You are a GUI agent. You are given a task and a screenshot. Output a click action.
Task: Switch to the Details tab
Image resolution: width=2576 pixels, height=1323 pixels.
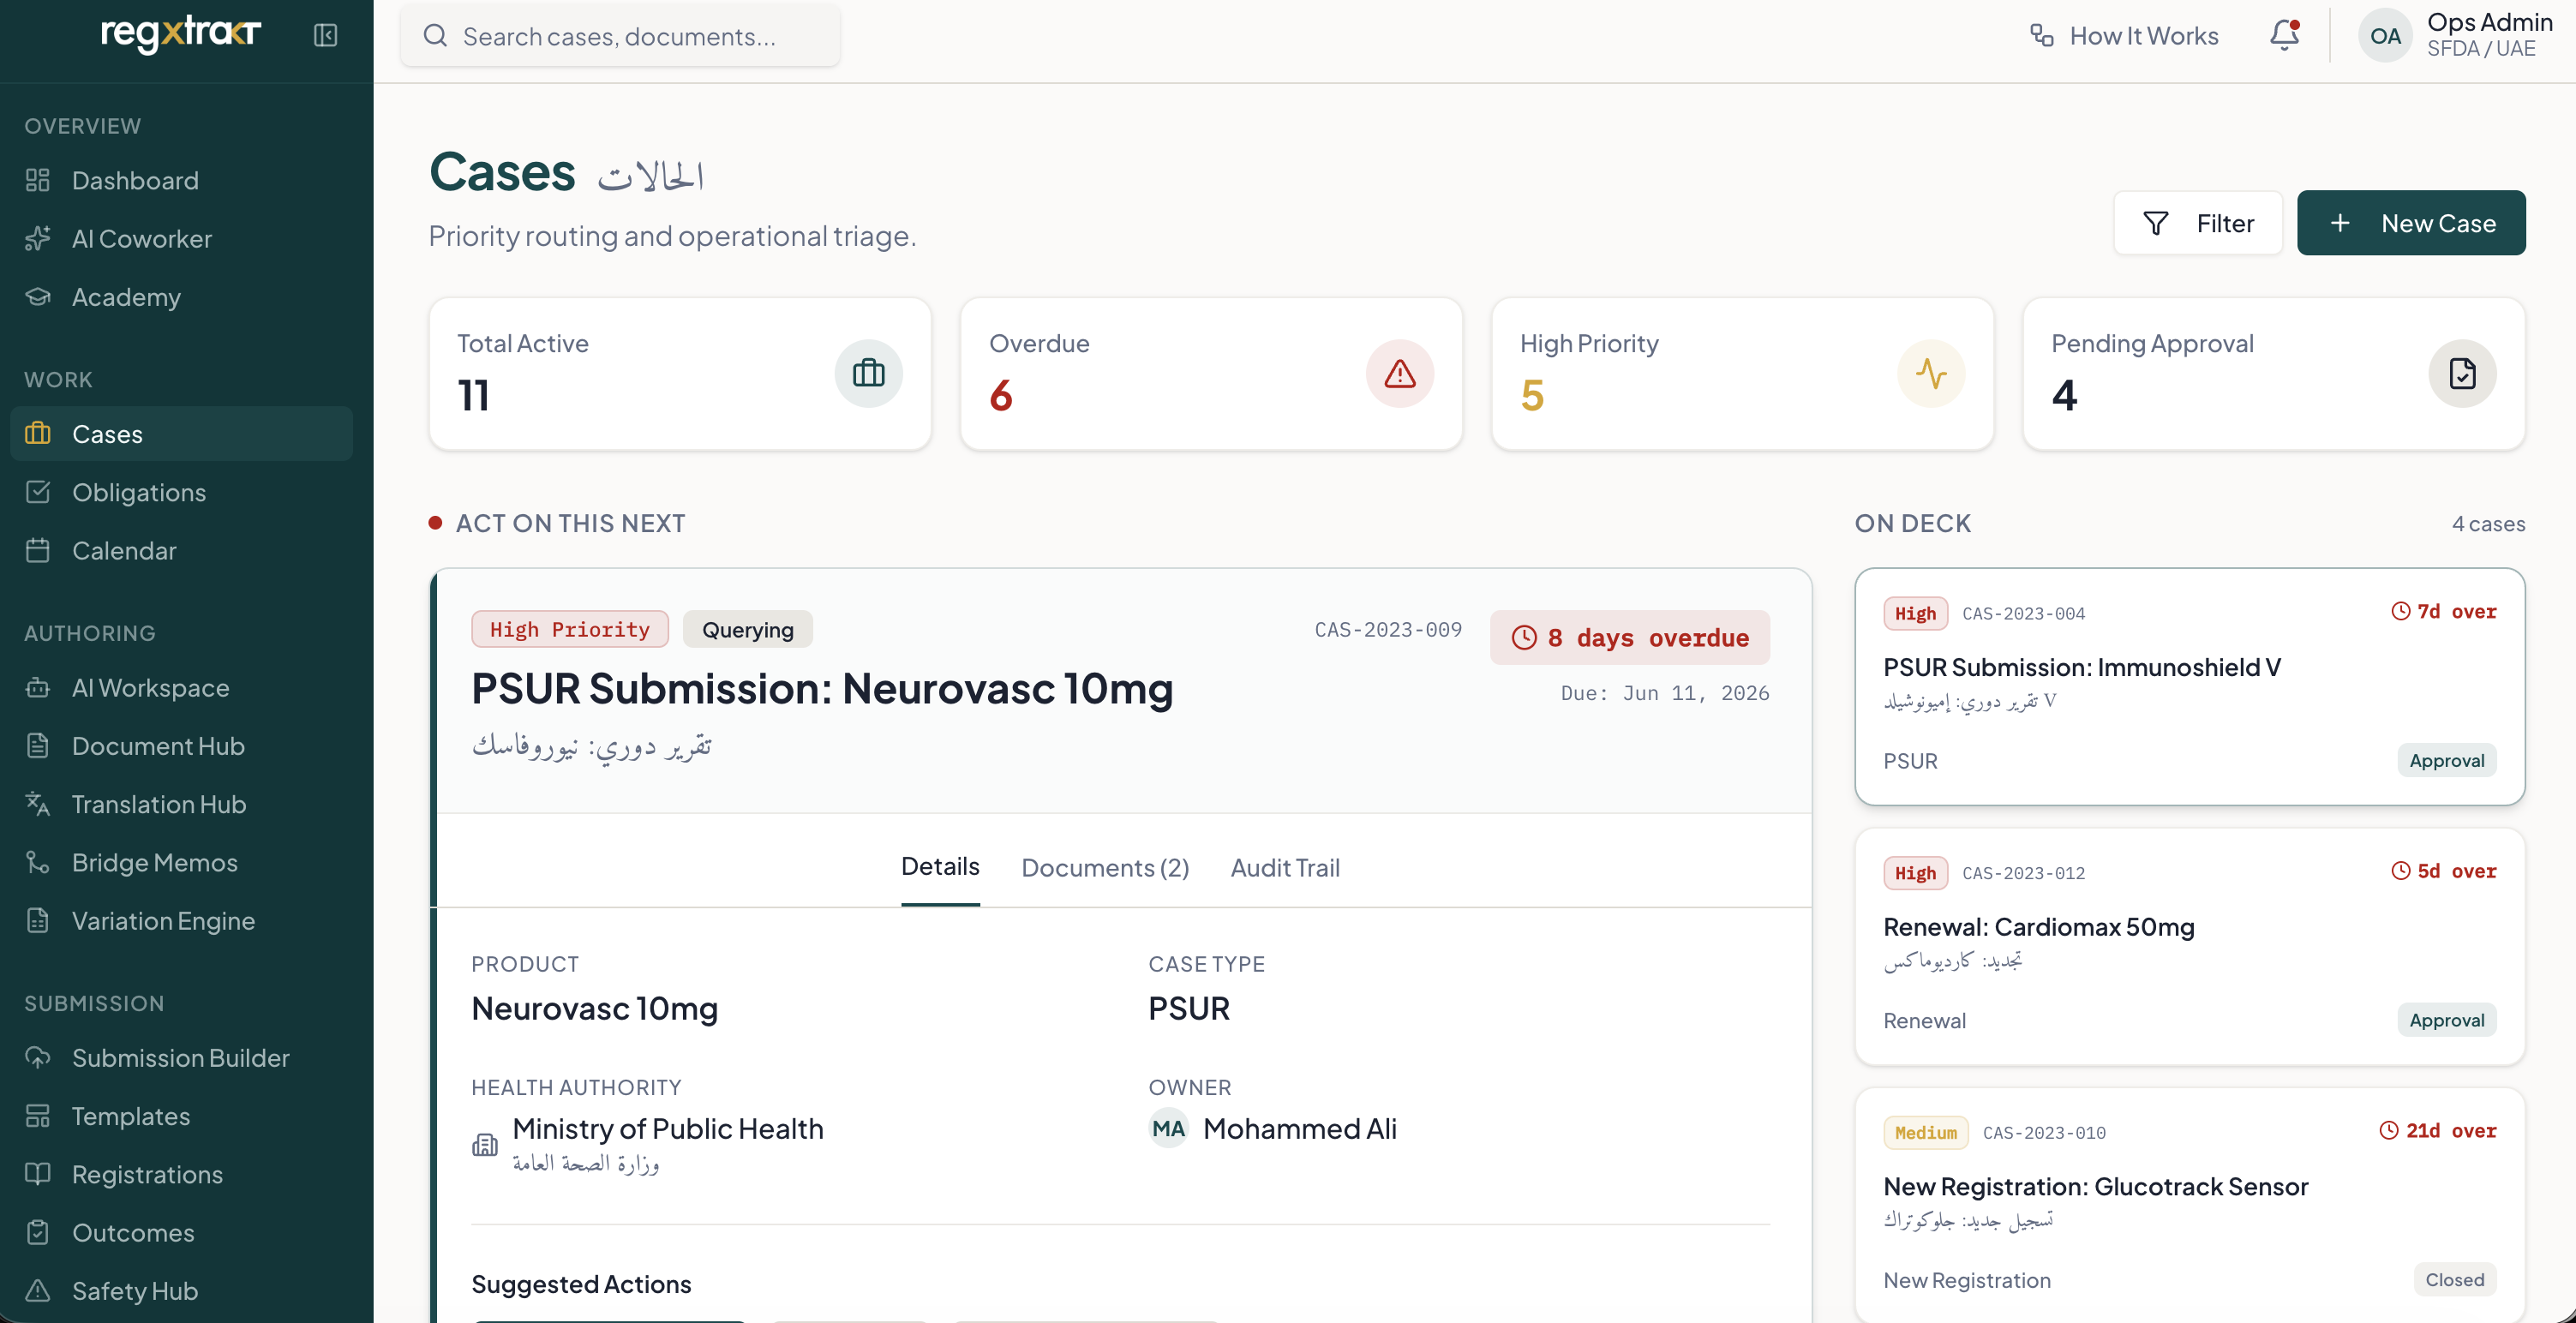click(x=940, y=867)
